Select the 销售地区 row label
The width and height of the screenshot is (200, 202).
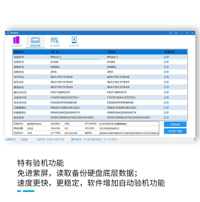pos(19,72)
